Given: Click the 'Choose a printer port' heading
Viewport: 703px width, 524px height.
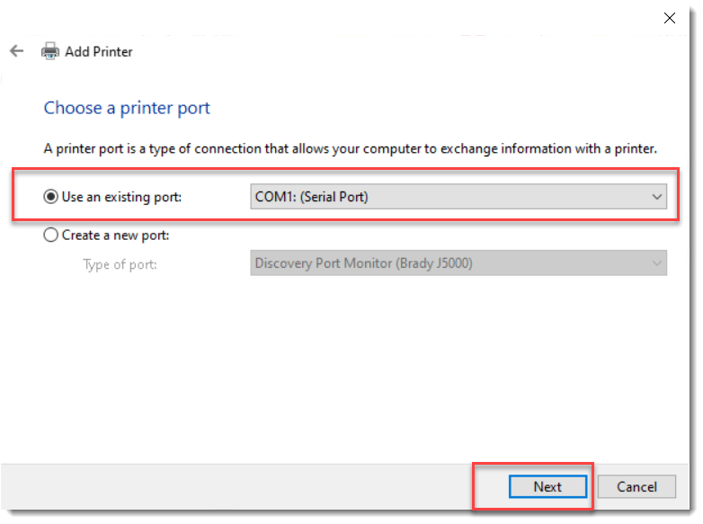Looking at the screenshot, I should pos(127,108).
